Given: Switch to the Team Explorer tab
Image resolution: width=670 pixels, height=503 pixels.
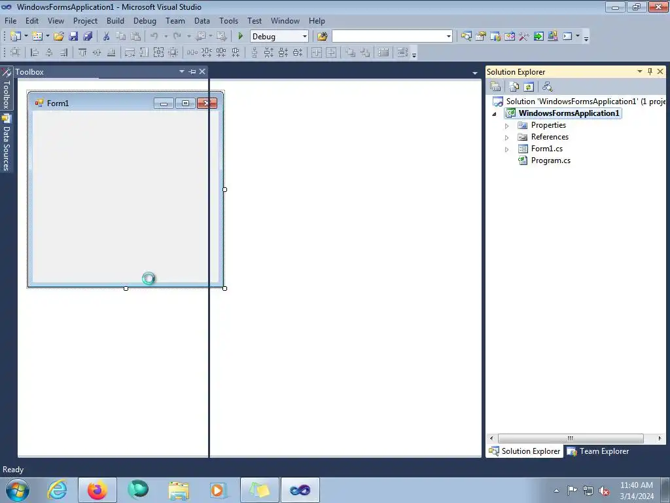Looking at the screenshot, I should pyautogui.click(x=598, y=451).
